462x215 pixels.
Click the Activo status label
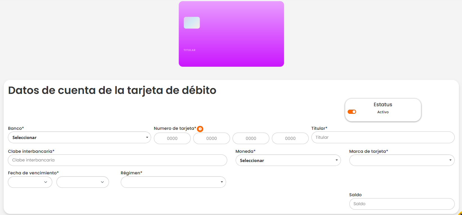pos(383,112)
